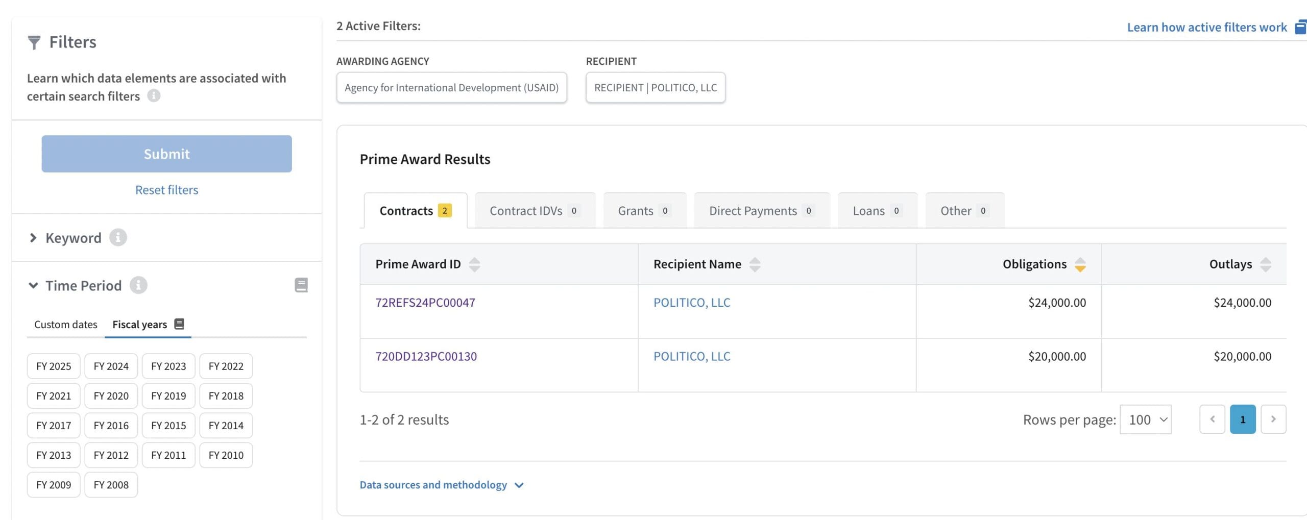Select the FY 2020 filter
This screenshot has width=1307, height=520.
111,396
